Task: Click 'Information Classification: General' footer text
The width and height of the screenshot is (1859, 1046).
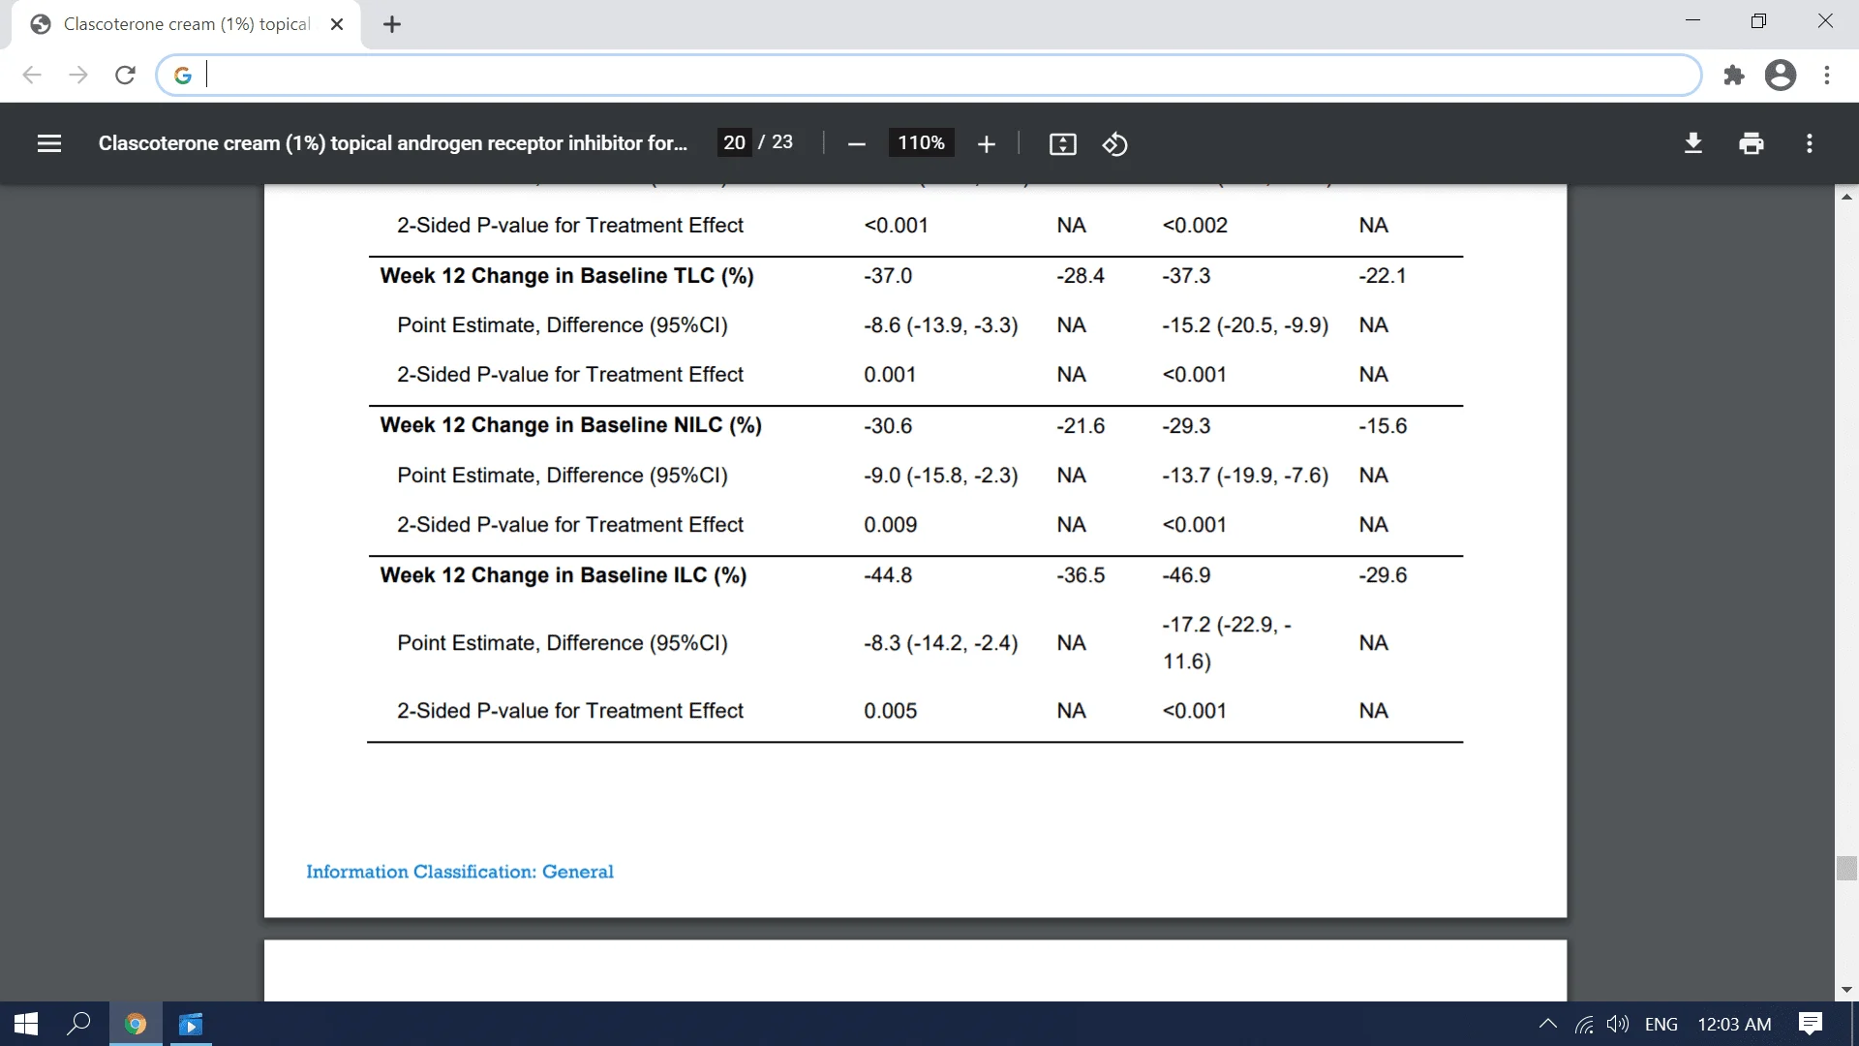Action: [x=460, y=872]
